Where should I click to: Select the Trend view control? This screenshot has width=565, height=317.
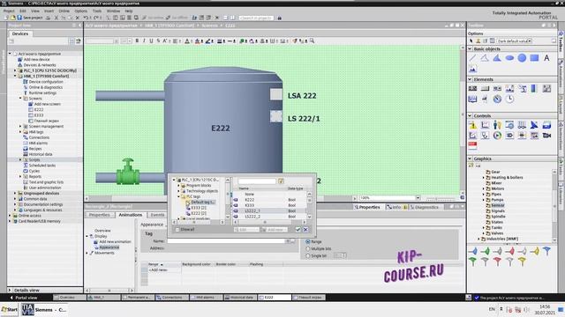485,125
